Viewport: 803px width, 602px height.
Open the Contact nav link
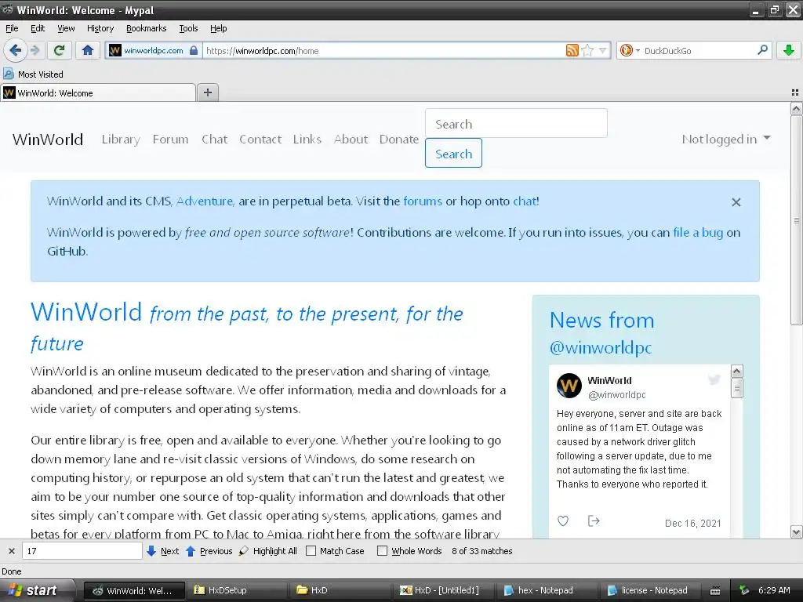pos(260,140)
